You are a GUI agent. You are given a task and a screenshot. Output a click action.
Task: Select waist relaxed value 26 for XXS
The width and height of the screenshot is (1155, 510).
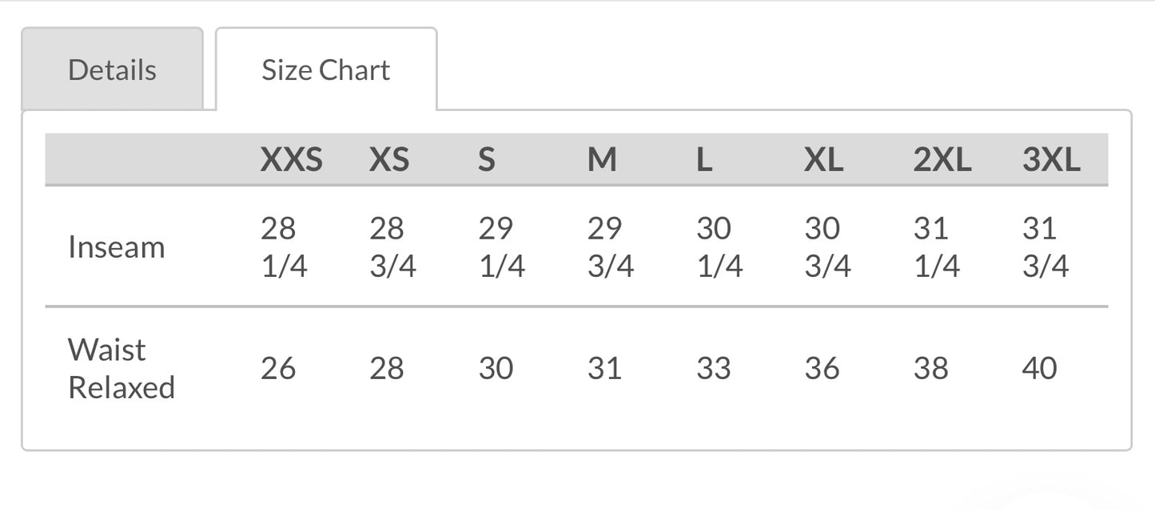tap(278, 369)
